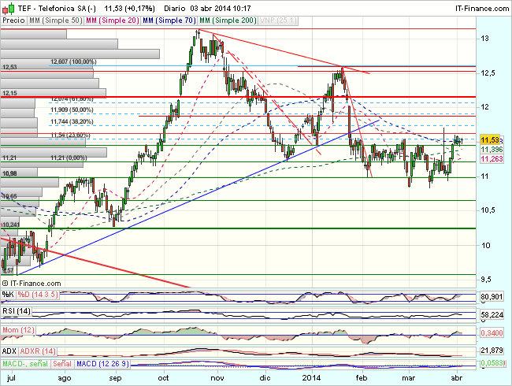Click the 12,53 resistance level label
The width and height of the screenshot is (512, 386).
tap(9, 67)
